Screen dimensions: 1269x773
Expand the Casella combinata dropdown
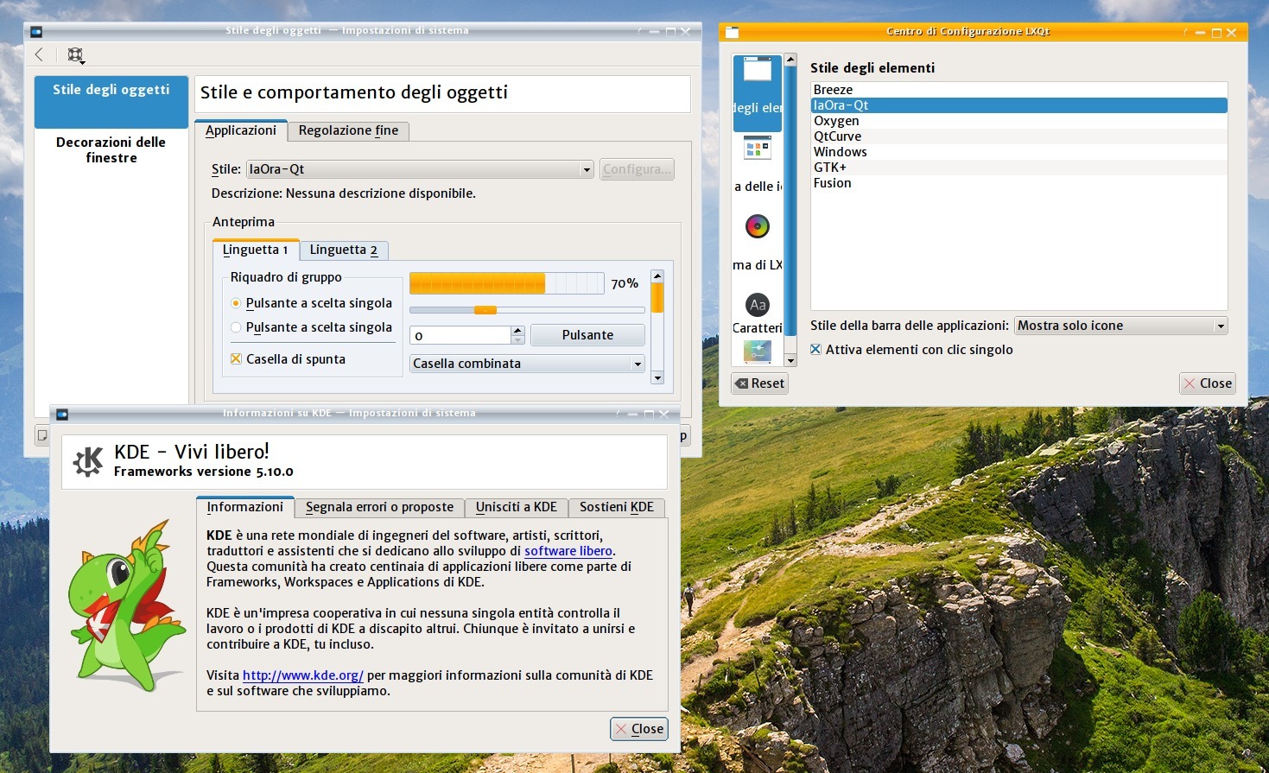pyautogui.click(x=527, y=364)
